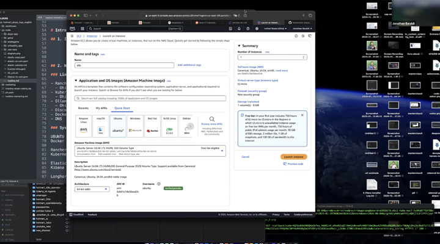The height and width of the screenshot is (244, 440).
Task: Click the hotmart_ia folder icon in Finder
Action: point(34,219)
